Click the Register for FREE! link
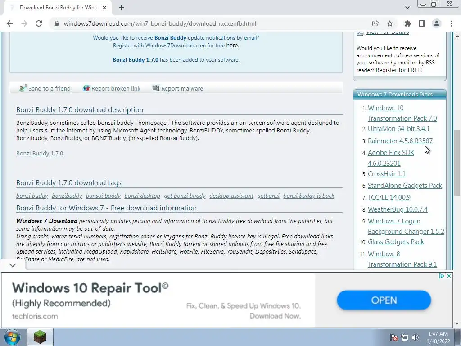The image size is (461, 346). click(x=399, y=70)
